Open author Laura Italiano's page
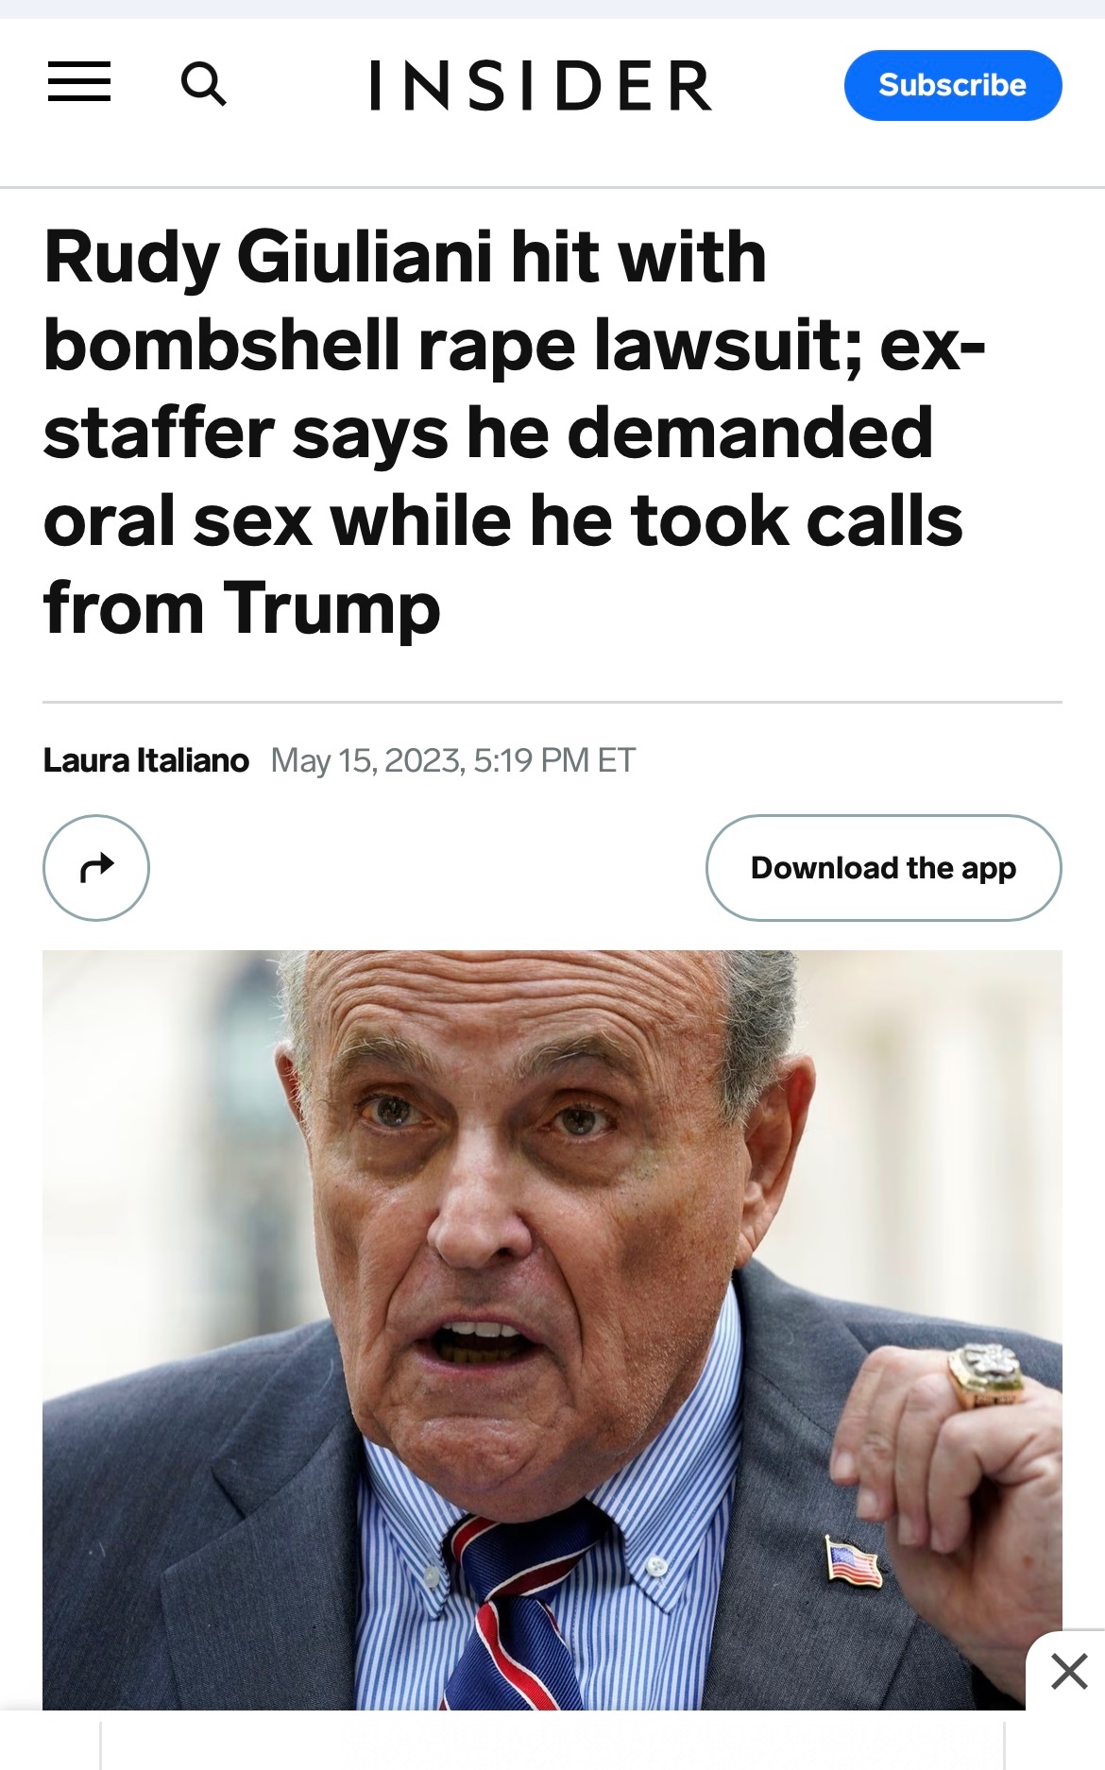This screenshot has width=1105, height=1770. (x=146, y=760)
